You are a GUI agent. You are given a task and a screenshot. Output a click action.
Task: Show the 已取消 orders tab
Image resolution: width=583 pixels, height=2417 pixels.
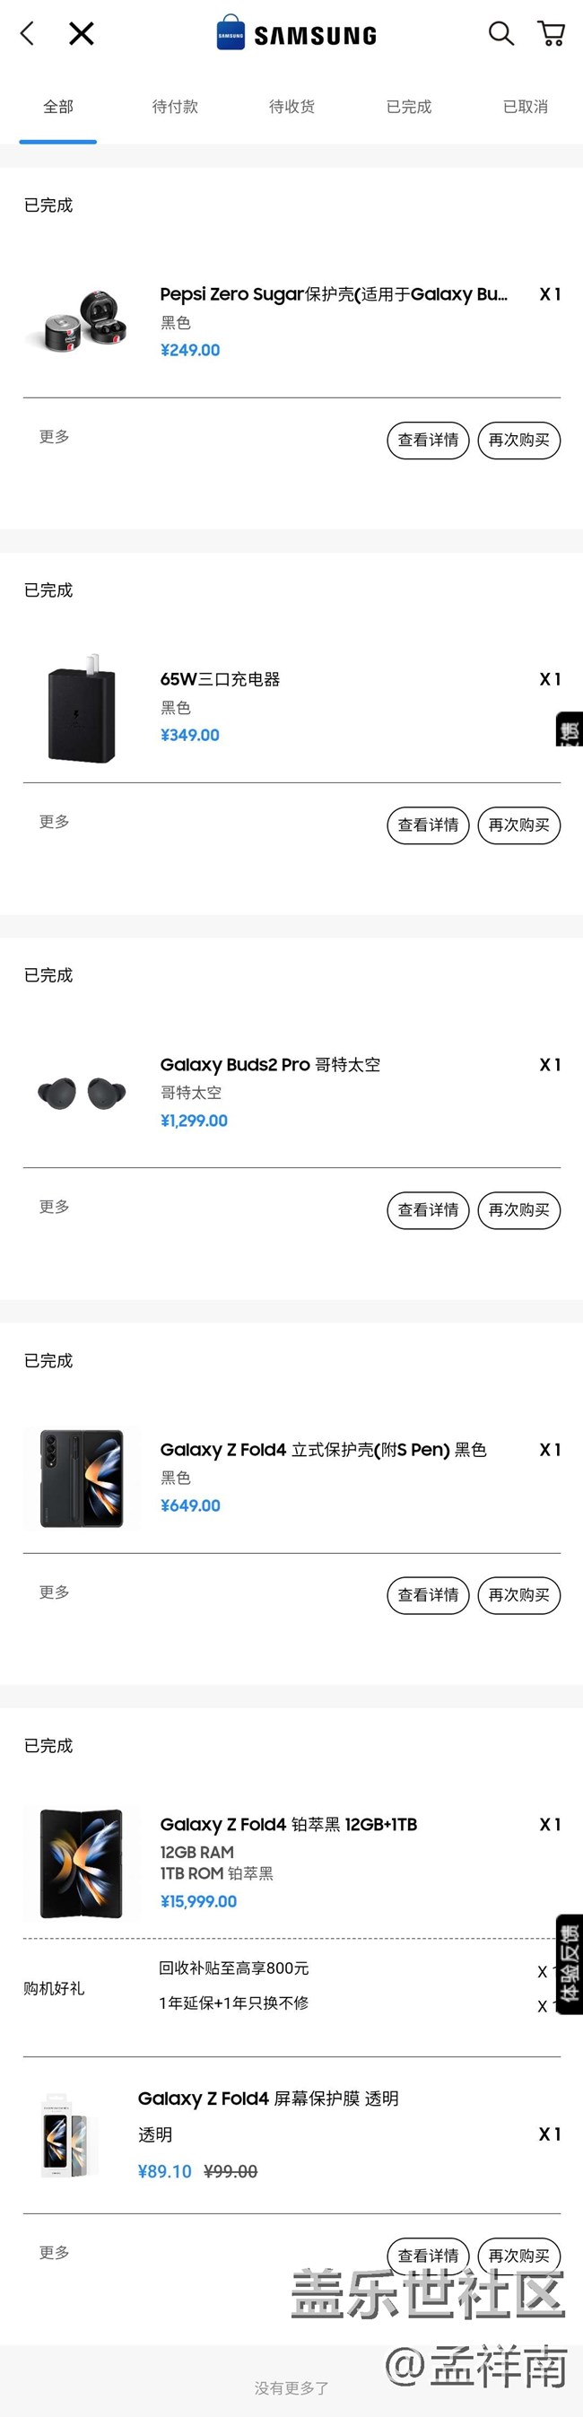pyautogui.click(x=525, y=107)
